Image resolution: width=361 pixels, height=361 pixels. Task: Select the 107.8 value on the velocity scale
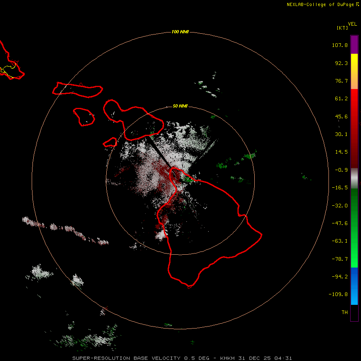pos(340,45)
